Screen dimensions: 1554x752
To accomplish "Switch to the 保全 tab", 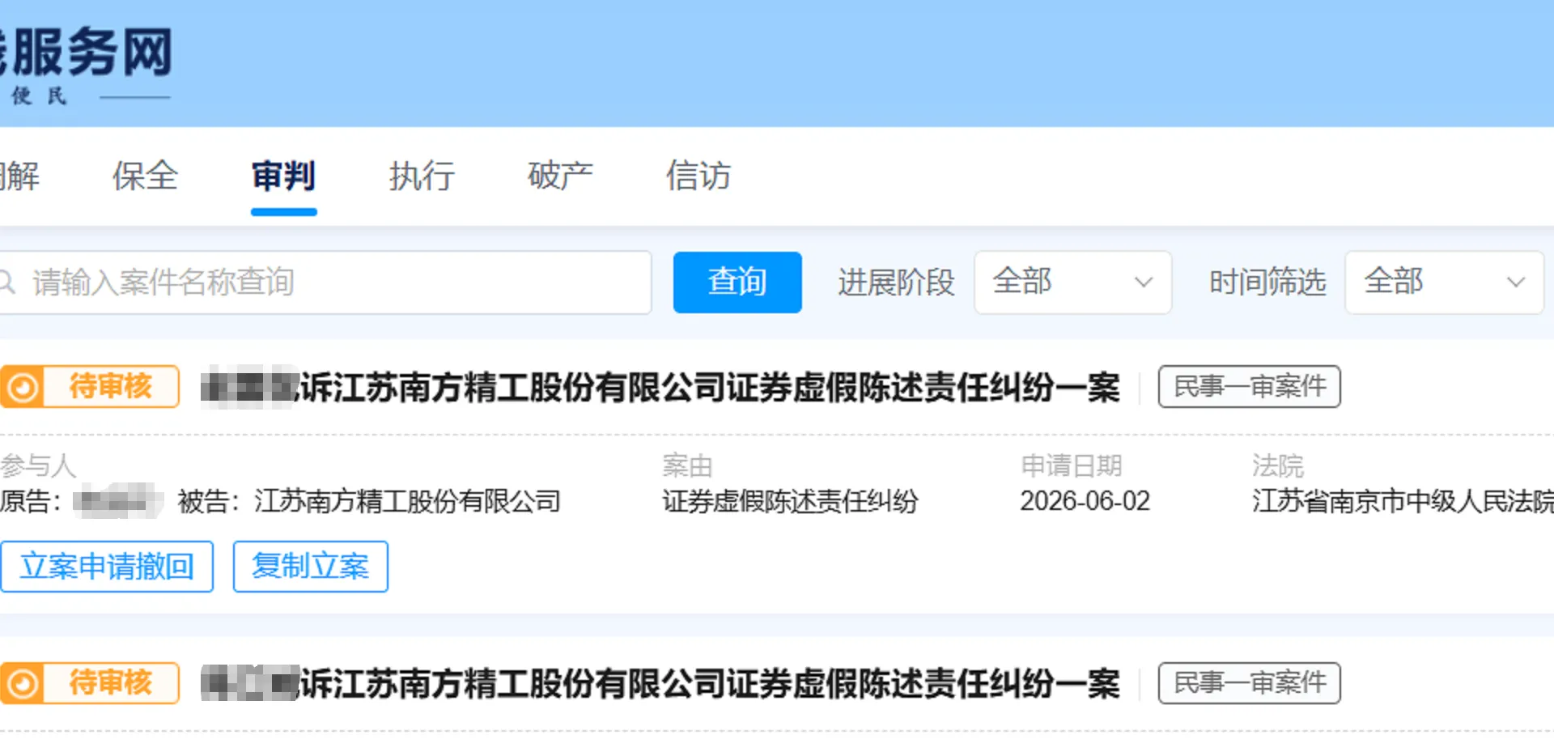I will (145, 176).
